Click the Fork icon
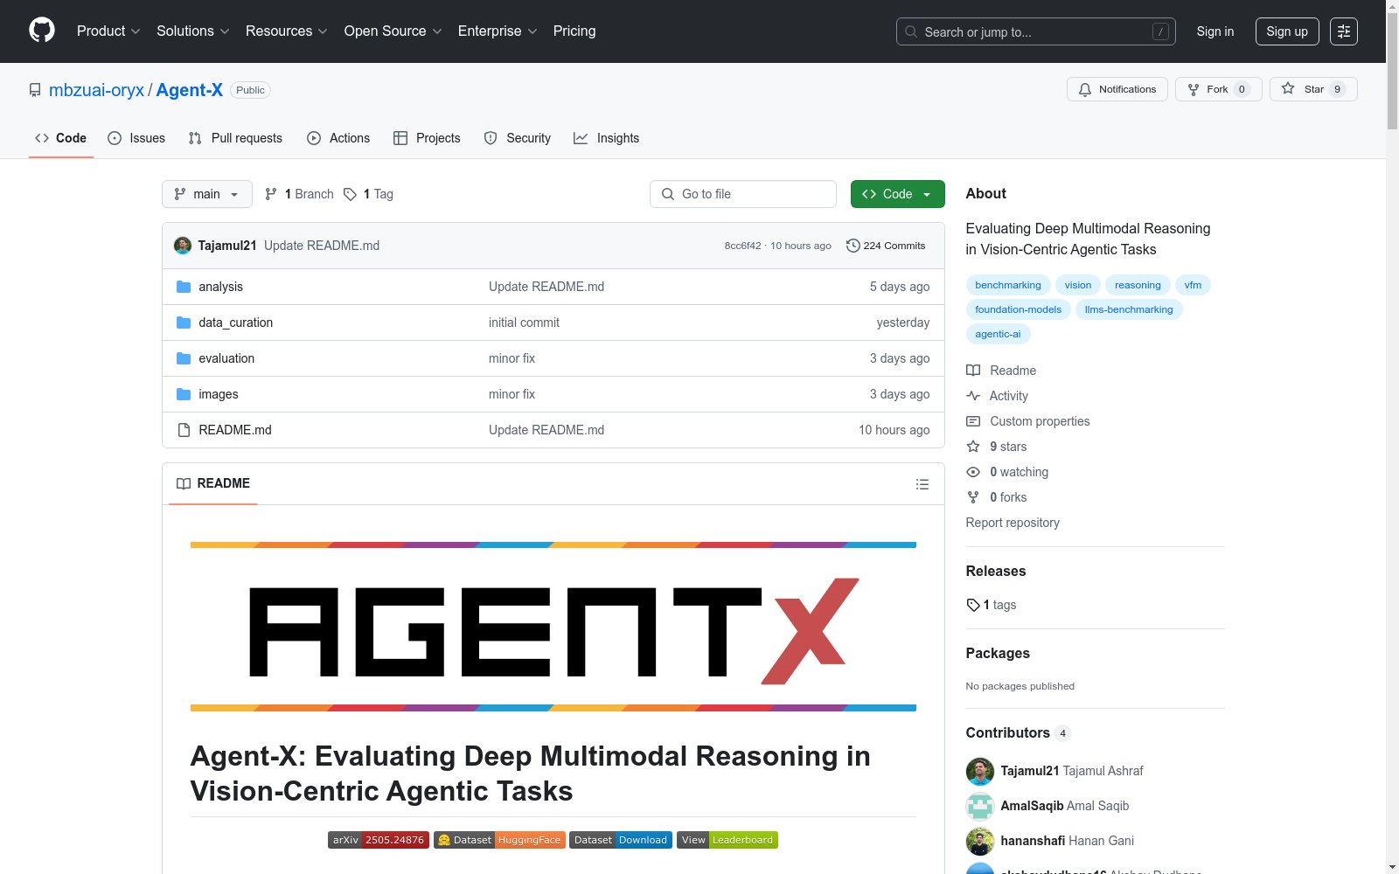Screen dimensions: 1399x874 click(1194, 89)
